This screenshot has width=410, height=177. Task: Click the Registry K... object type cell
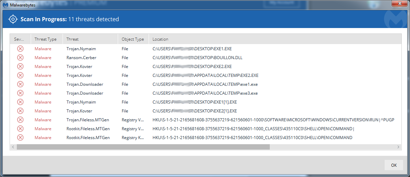coord(133,137)
